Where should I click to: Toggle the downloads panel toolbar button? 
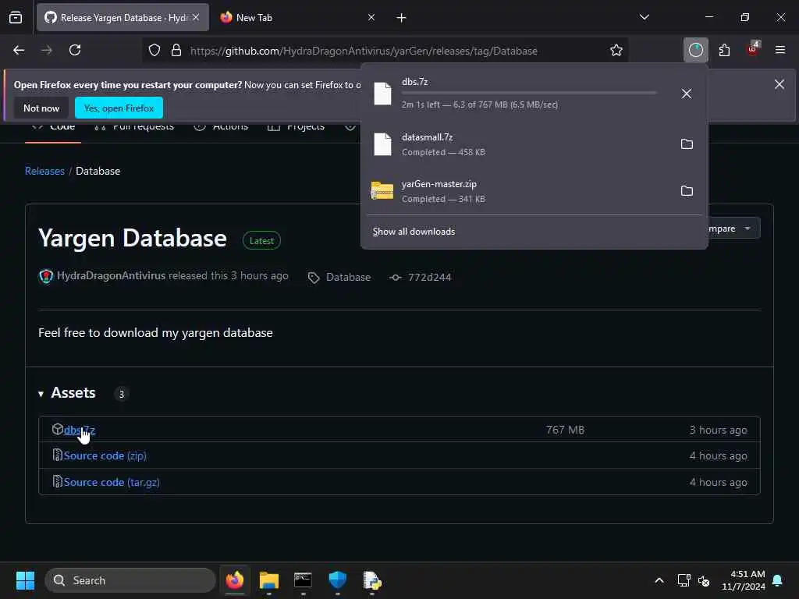pyautogui.click(x=695, y=50)
